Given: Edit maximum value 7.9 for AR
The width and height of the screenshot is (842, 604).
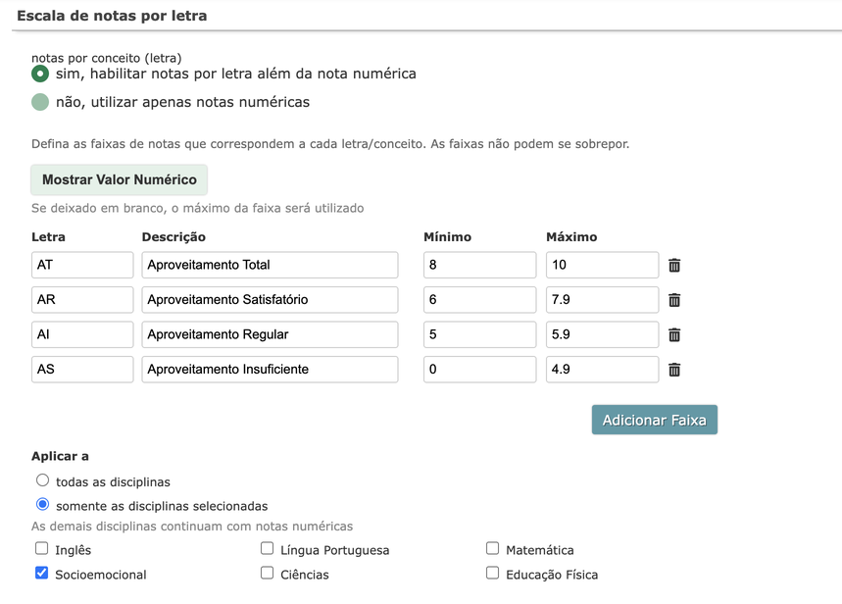Looking at the screenshot, I should point(603,300).
